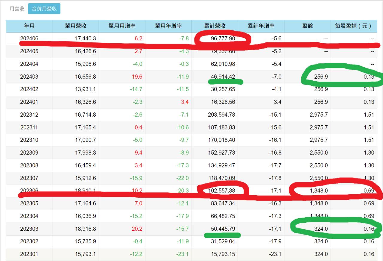383x261 pixels.
Task: Switch to the 月營收 tab
Action: pyautogui.click(x=17, y=9)
